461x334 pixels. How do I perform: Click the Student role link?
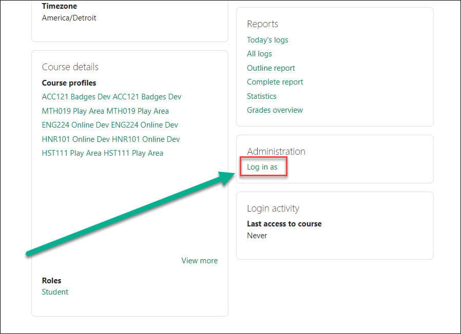point(55,292)
